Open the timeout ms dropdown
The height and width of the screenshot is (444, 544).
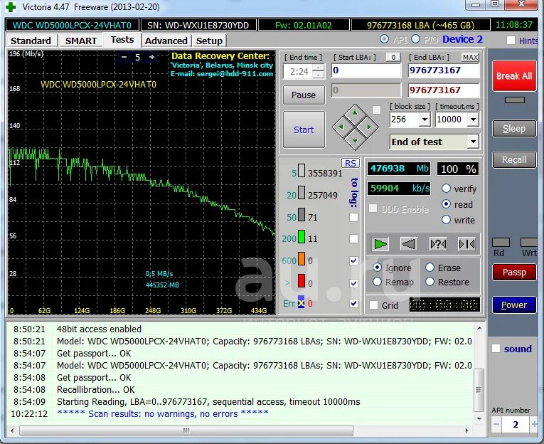[473, 120]
